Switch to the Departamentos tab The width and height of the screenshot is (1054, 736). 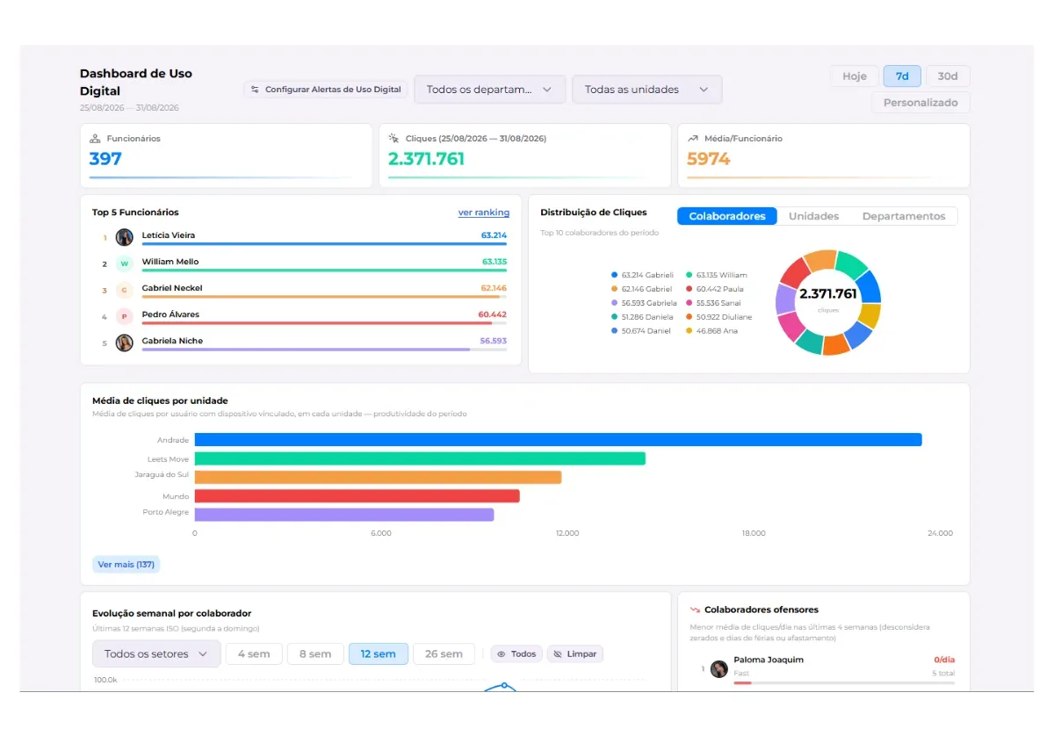point(904,216)
